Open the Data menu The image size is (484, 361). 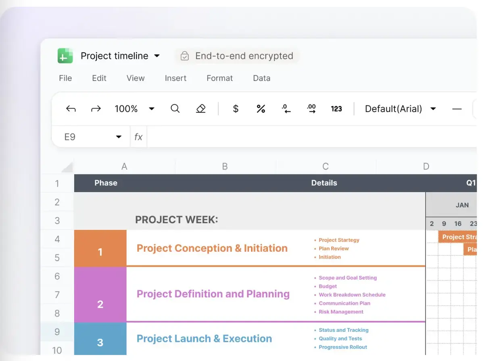[x=261, y=78]
